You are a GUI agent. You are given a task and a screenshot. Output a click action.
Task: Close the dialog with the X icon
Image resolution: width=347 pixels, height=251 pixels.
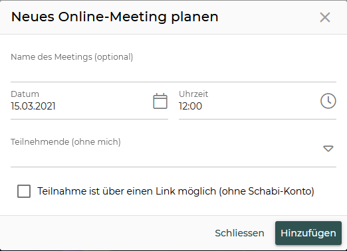pos(325,17)
